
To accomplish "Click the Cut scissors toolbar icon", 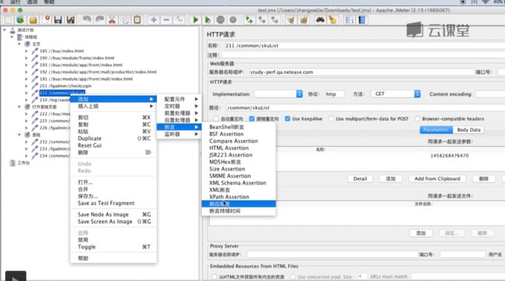I will click(x=112, y=20).
